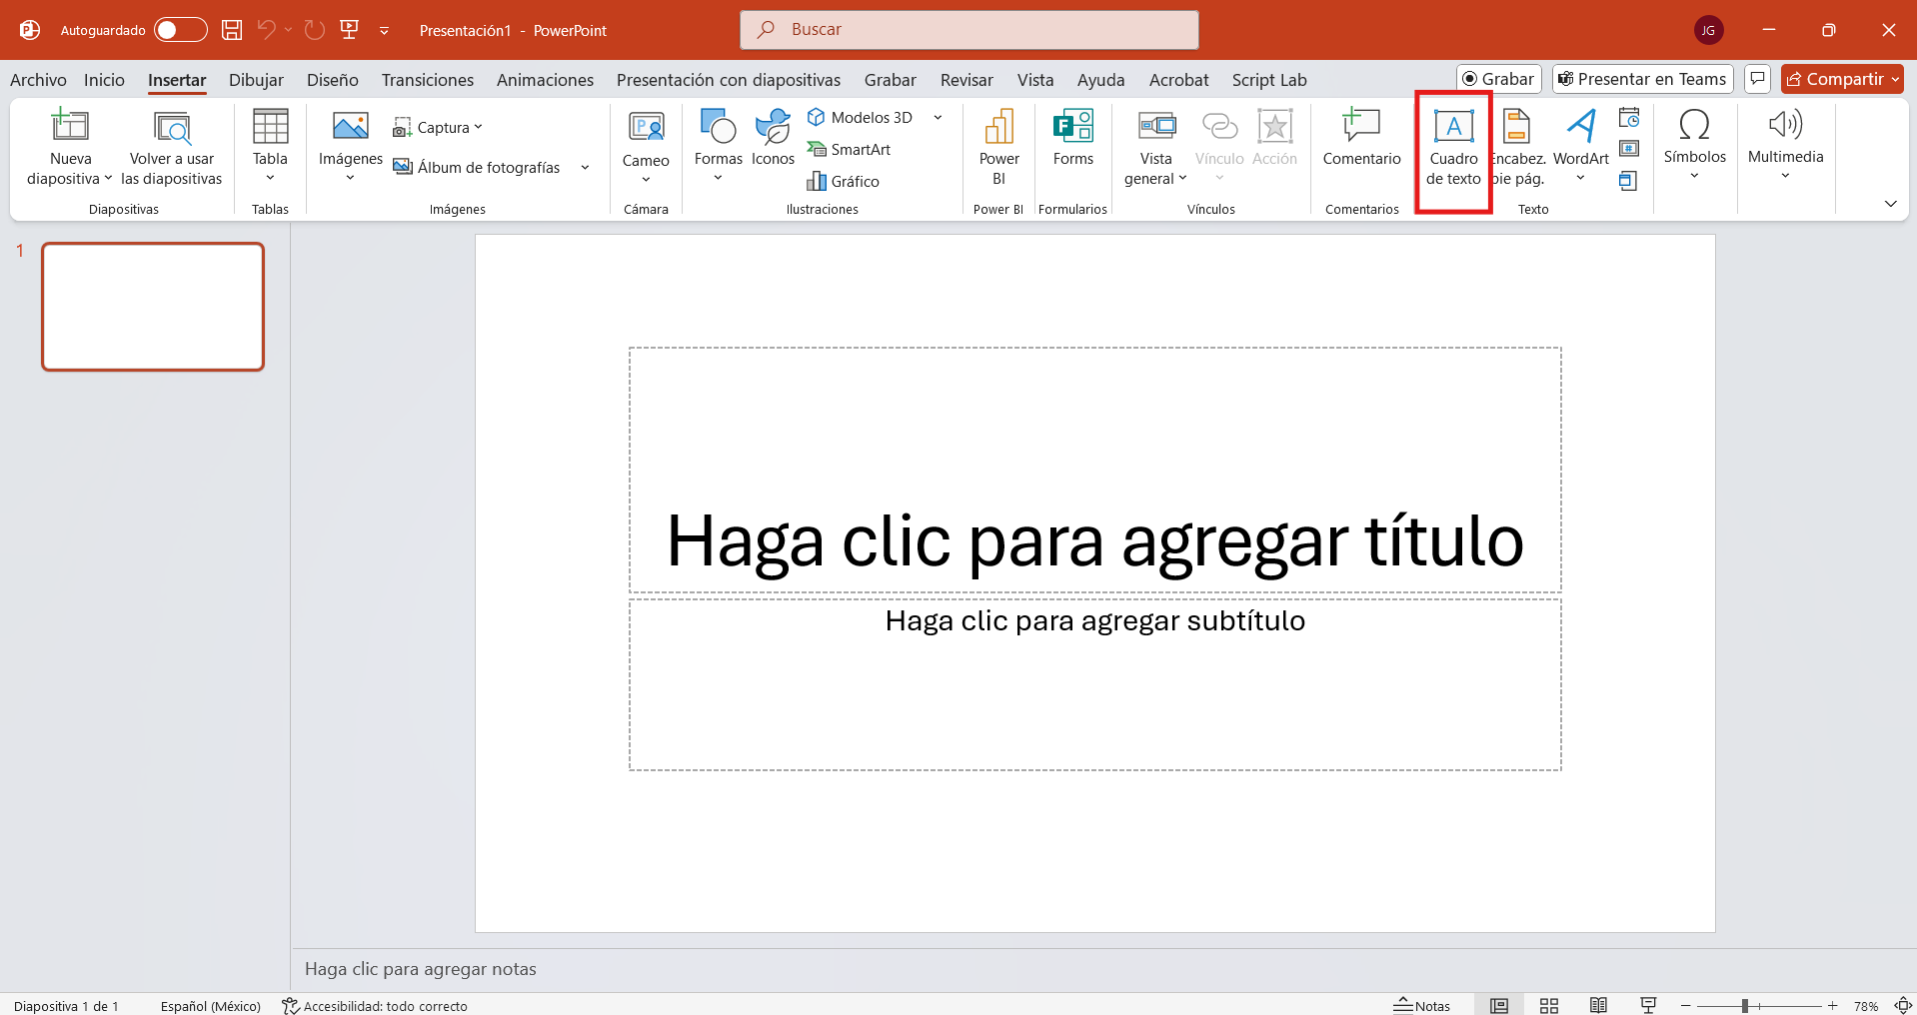
Task: Toggle the Notas pane in status bar
Action: (x=1422, y=1005)
